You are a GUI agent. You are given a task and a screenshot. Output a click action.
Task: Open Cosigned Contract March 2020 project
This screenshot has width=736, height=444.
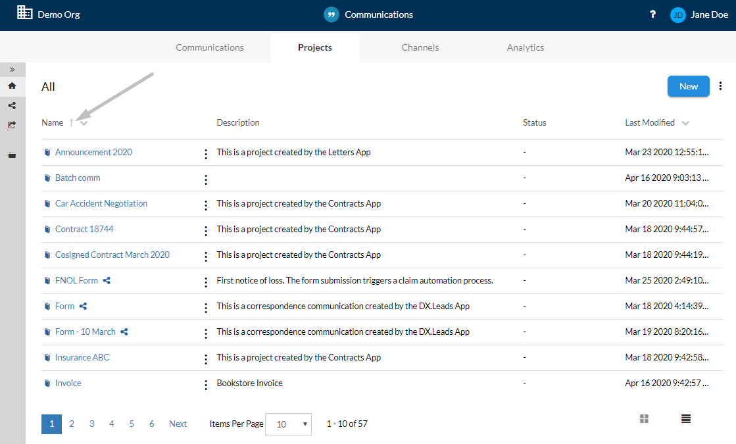coord(112,255)
